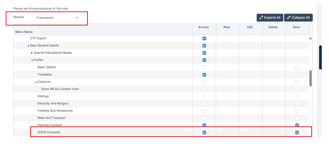Expand the Special Educational Needs node
The width and height of the screenshot is (329, 146).
pos(32,53)
